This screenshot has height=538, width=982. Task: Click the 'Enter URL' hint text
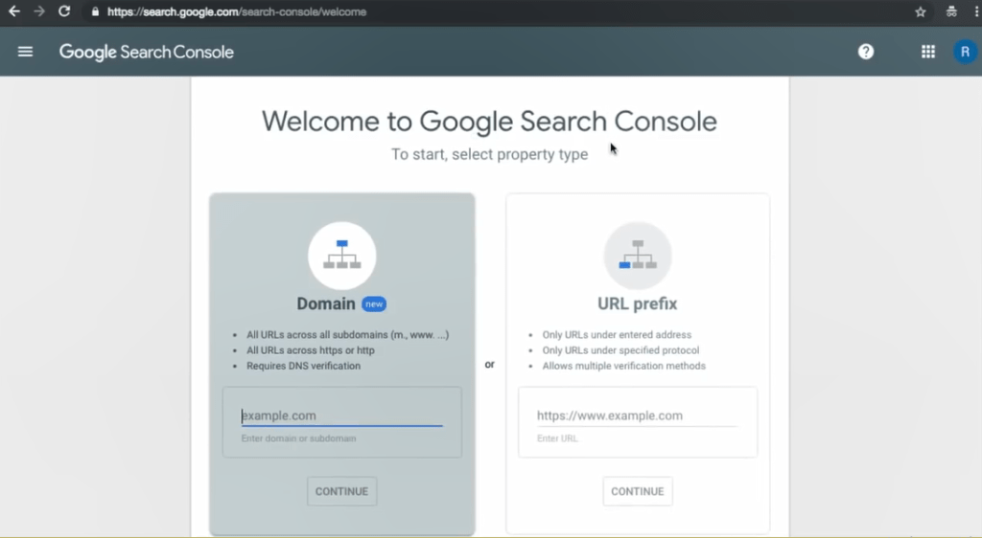(557, 438)
